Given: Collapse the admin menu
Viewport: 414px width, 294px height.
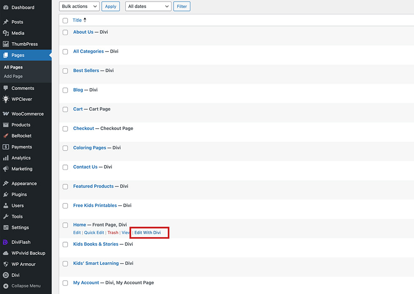Looking at the screenshot, I should pos(22,286).
